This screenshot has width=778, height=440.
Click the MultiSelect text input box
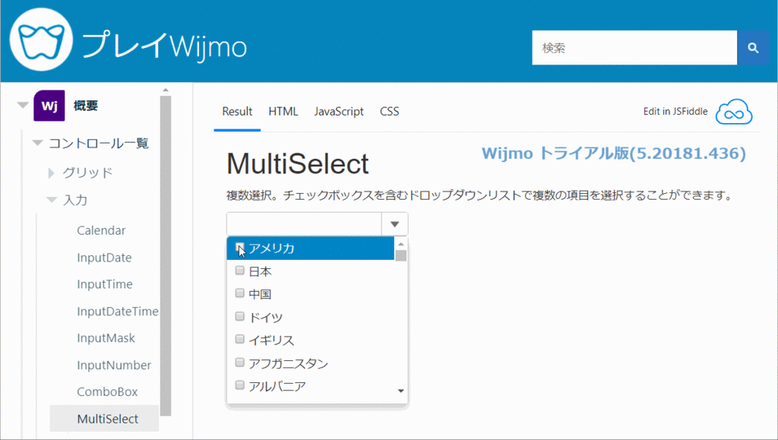click(304, 224)
